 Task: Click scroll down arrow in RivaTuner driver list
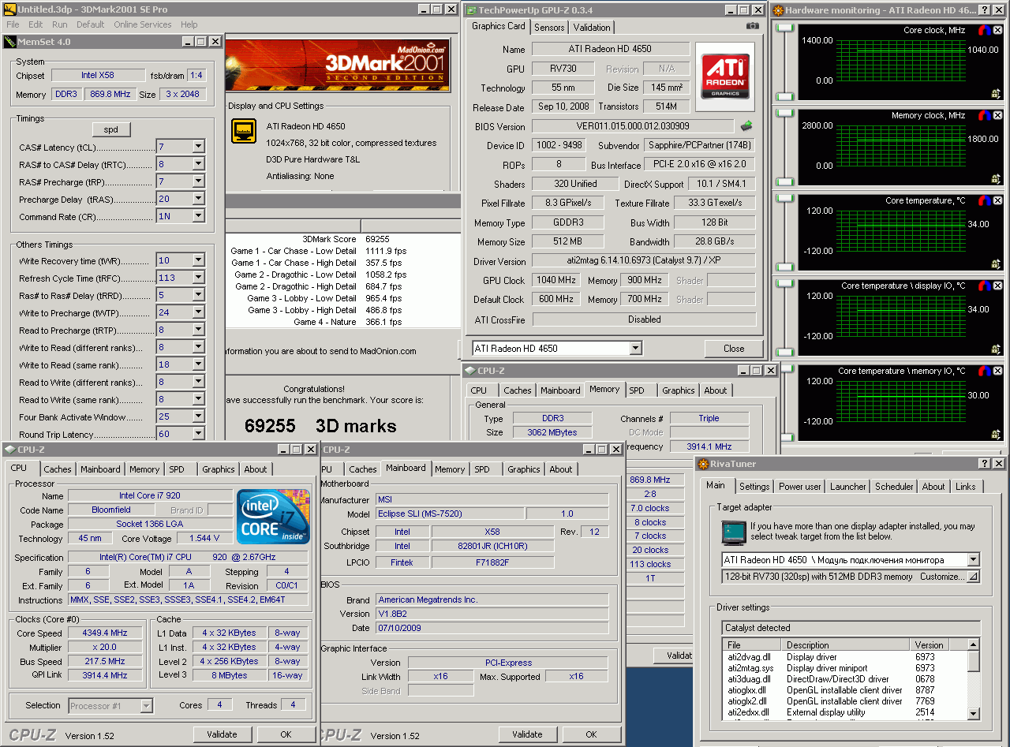click(974, 712)
